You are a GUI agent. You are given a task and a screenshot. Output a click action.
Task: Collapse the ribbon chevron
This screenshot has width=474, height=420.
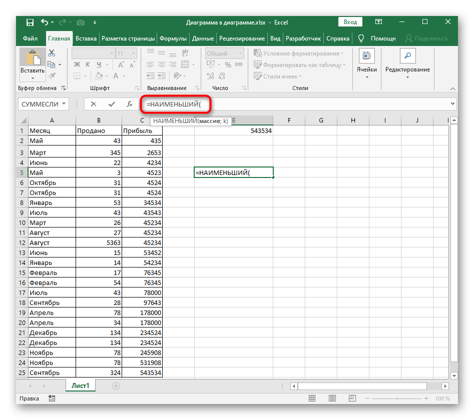pos(452,88)
